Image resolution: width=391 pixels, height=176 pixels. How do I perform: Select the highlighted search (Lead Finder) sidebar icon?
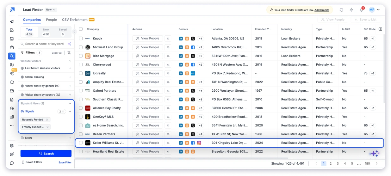(x=12, y=56)
